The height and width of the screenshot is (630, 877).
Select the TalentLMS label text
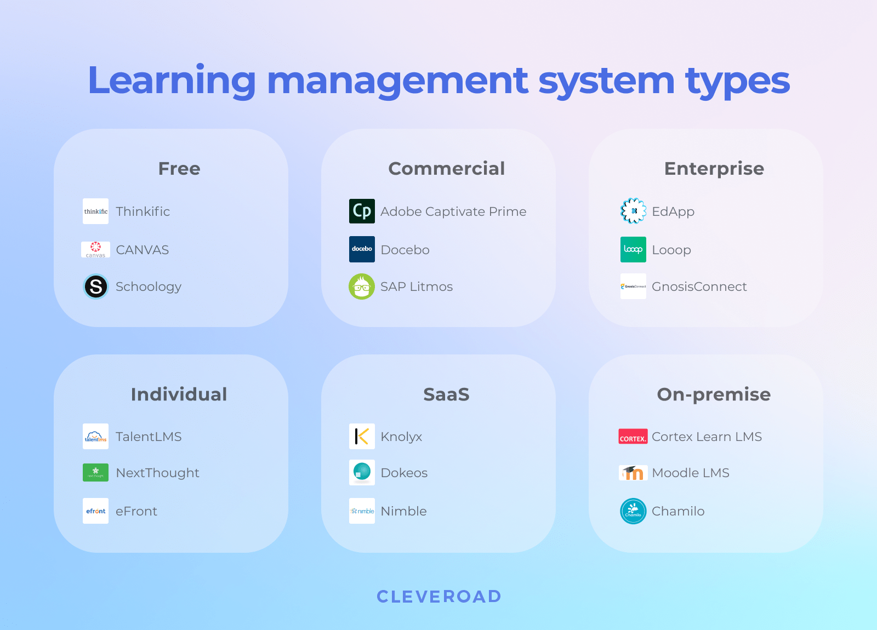tap(149, 437)
